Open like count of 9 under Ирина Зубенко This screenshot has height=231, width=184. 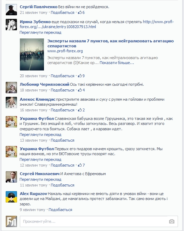[81, 76]
